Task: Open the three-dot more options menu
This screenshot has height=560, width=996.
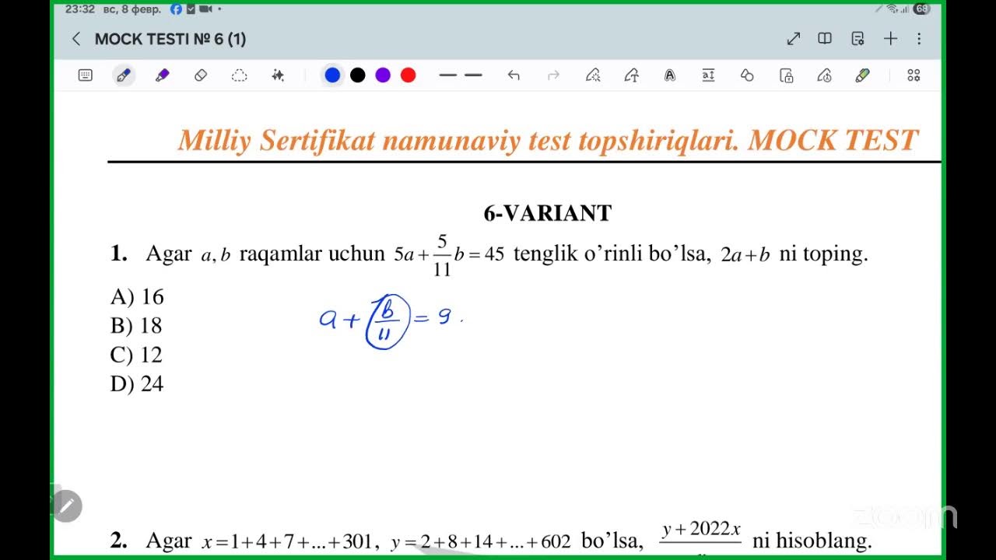Action: pyautogui.click(x=919, y=39)
